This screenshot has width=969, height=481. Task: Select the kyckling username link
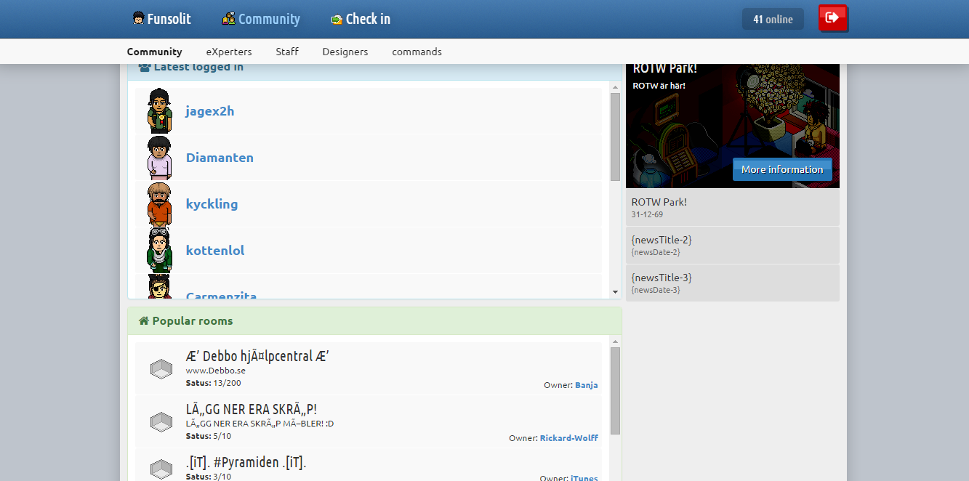[212, 204]
